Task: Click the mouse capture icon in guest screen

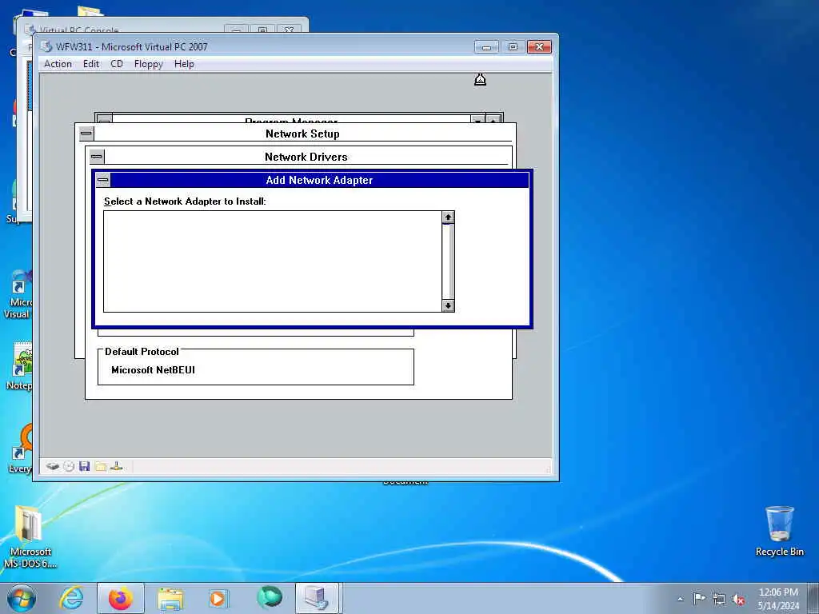Action: [480, 79]
